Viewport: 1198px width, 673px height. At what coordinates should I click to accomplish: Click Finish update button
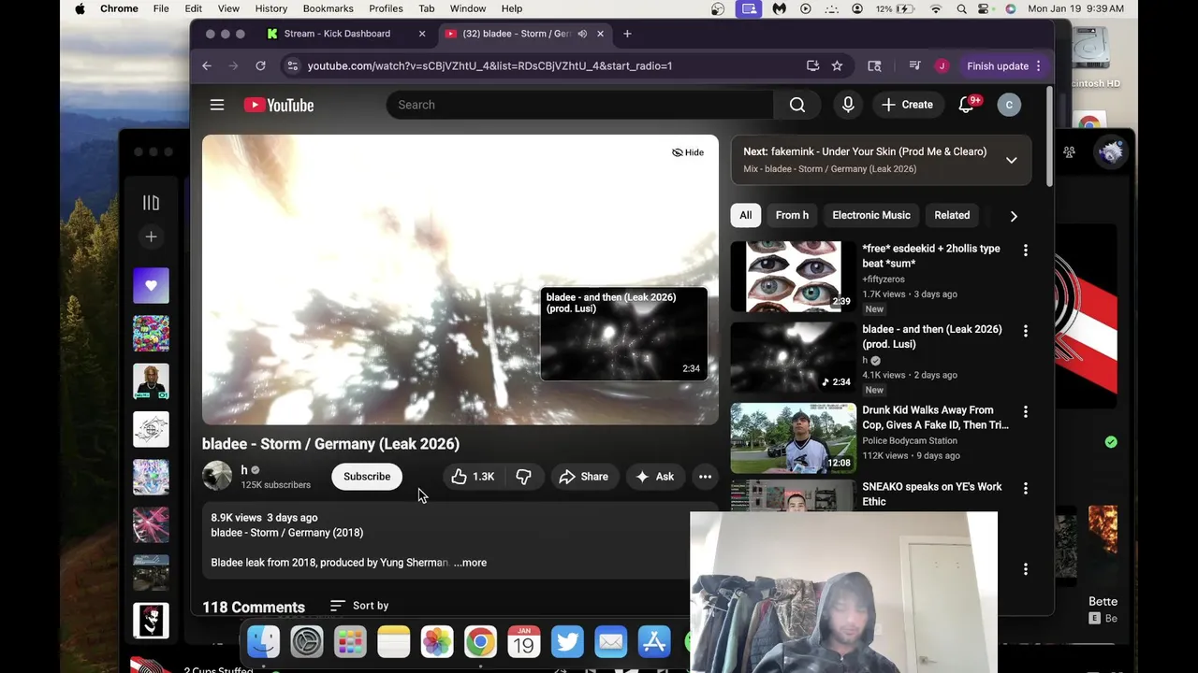[998, 65]
